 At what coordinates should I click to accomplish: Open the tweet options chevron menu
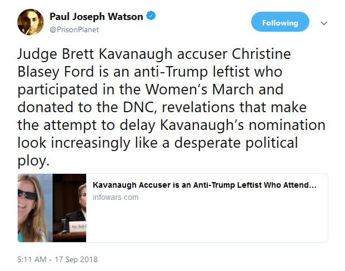click(x=324, y=23)
